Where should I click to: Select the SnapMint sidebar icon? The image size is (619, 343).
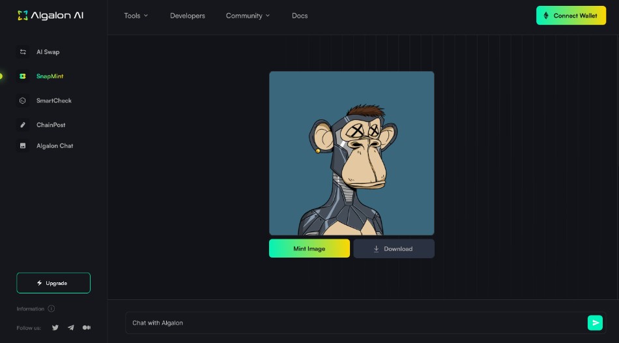tap(23, 76)
